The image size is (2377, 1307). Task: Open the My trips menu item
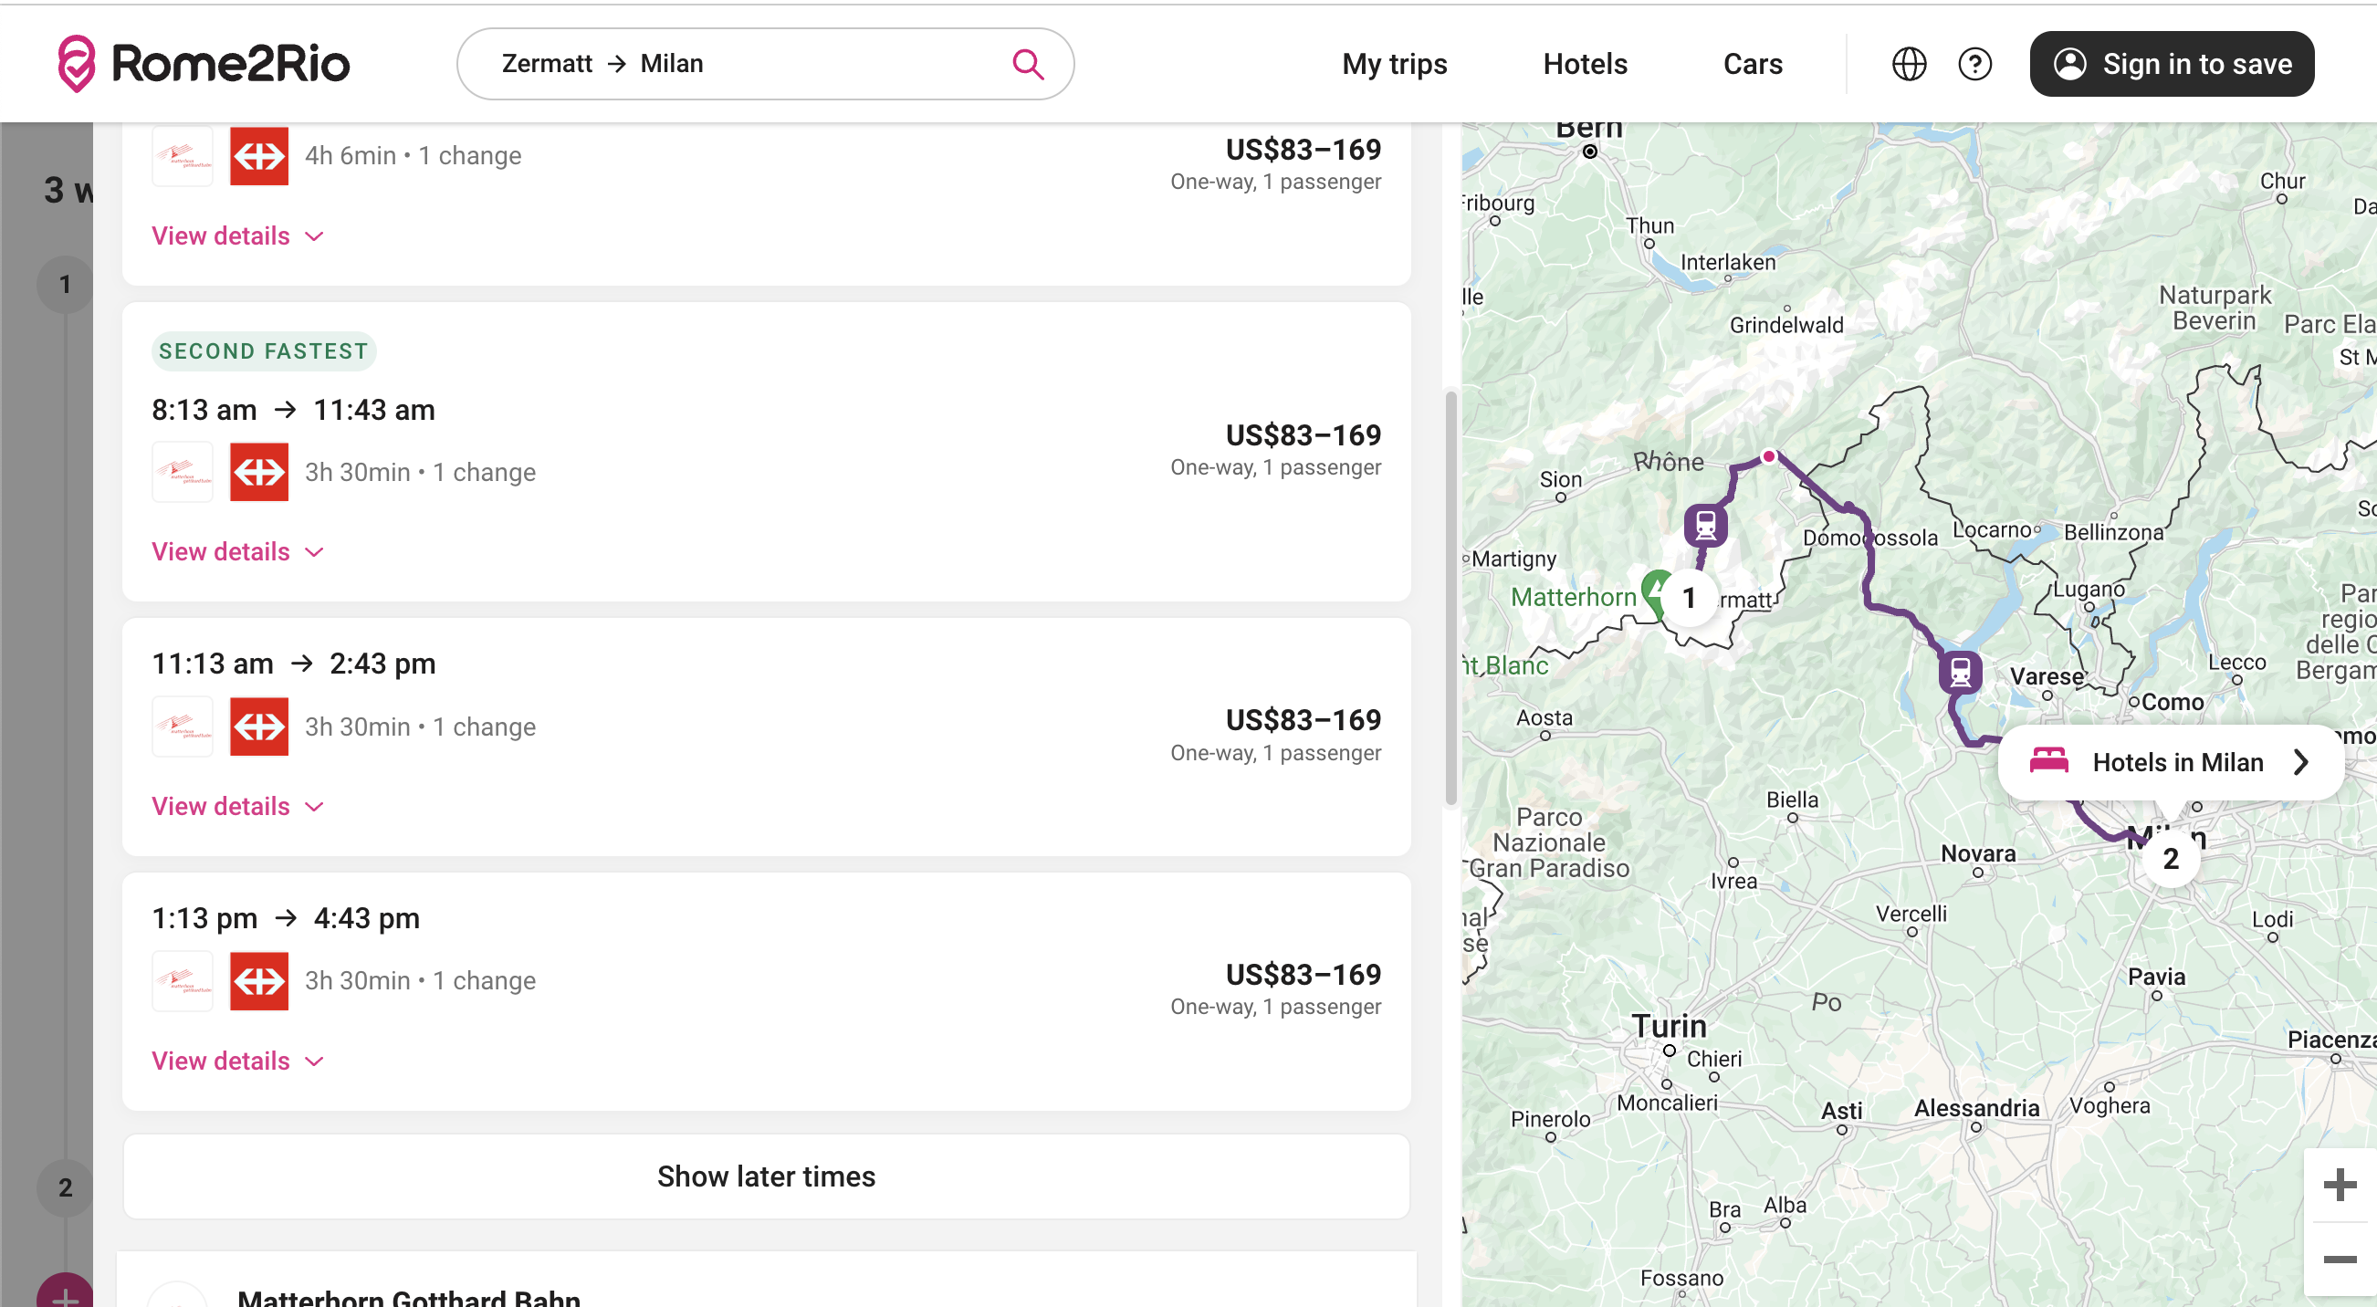coord(1393,64)
